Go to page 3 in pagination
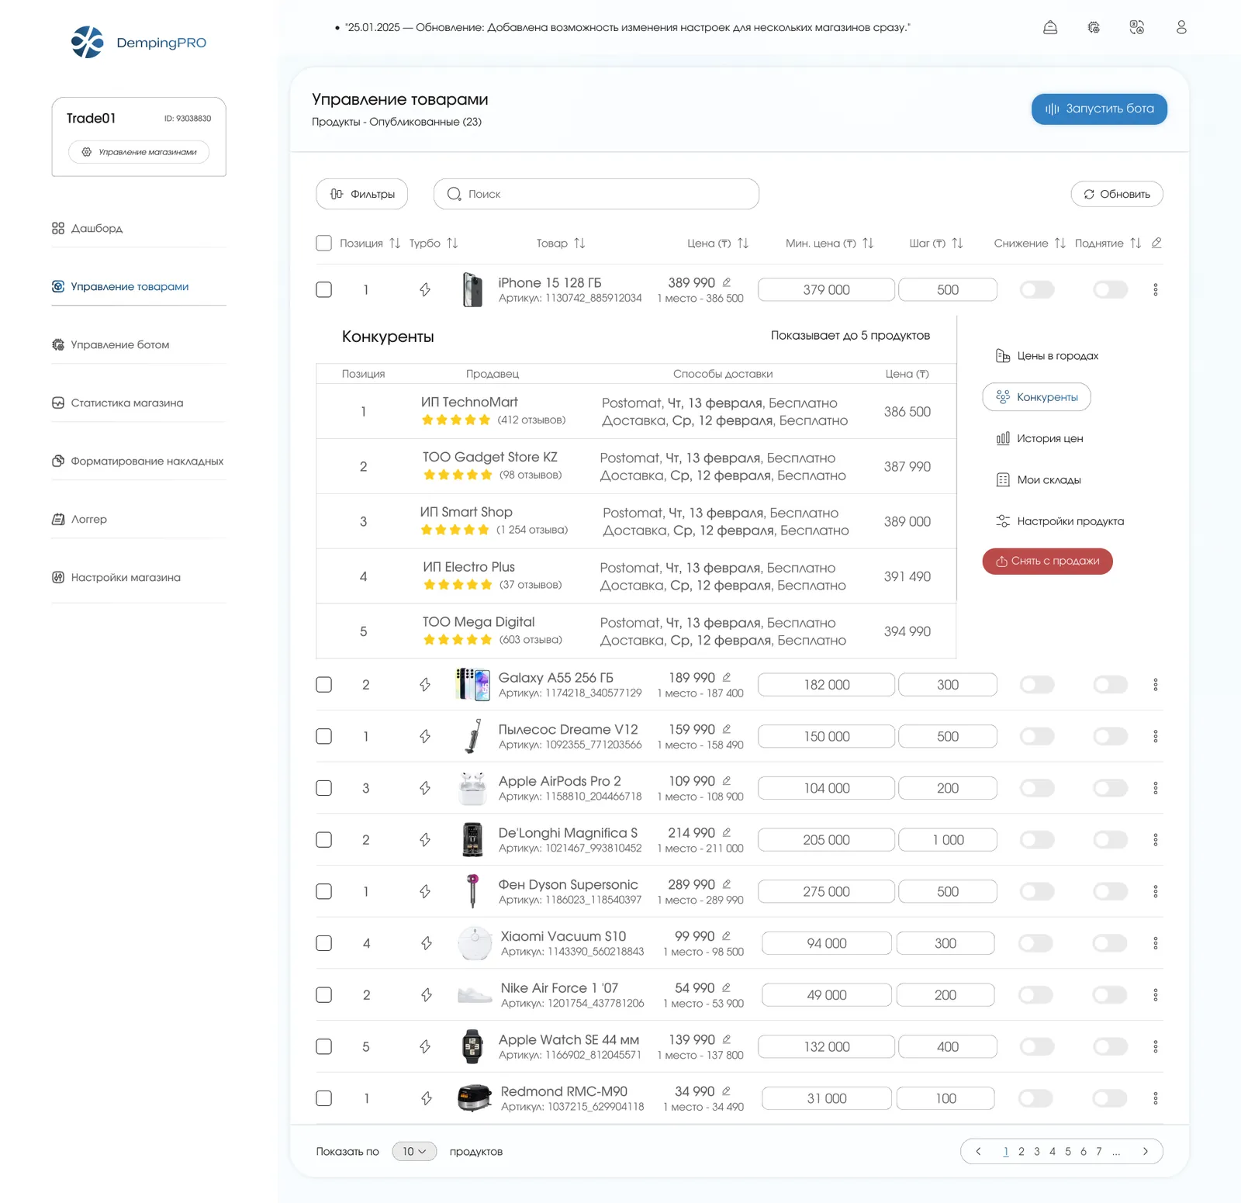This screenshot has width=1241, height=1203. tap(1037, 1152)
